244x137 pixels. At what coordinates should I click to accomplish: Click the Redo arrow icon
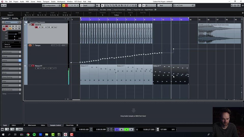click(x=5, y=5)
